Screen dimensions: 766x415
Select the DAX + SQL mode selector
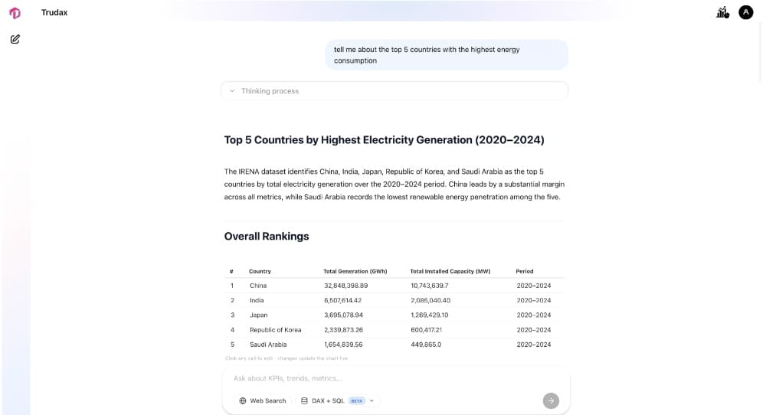338,401
